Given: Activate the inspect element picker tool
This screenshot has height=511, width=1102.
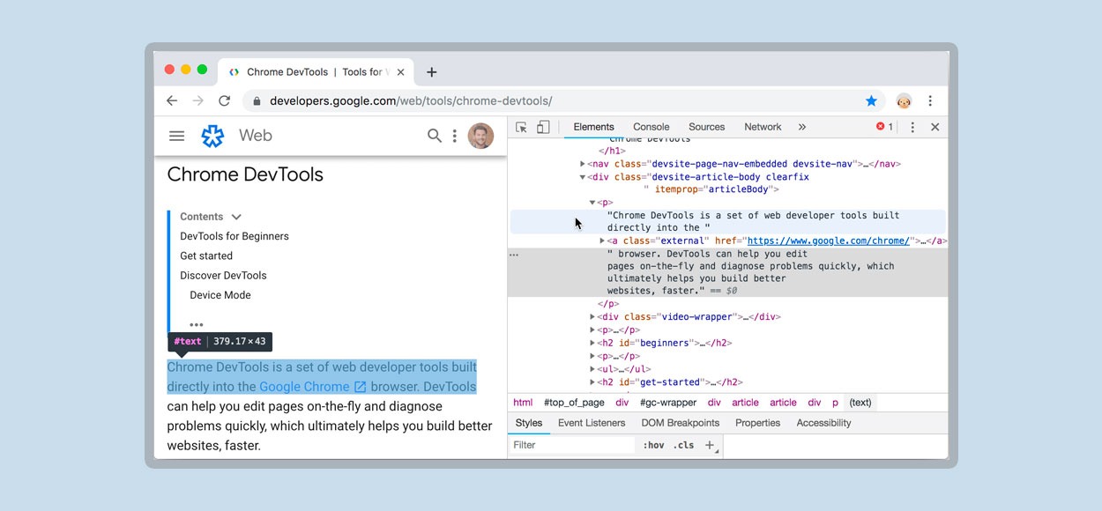Looking at the screenshot, I should (x=521, y=127).
